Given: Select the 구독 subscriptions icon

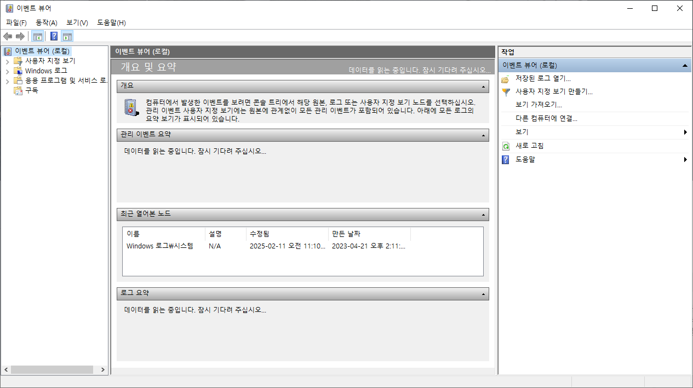Looking at the screenshot, I should click(x=18, y=90).
